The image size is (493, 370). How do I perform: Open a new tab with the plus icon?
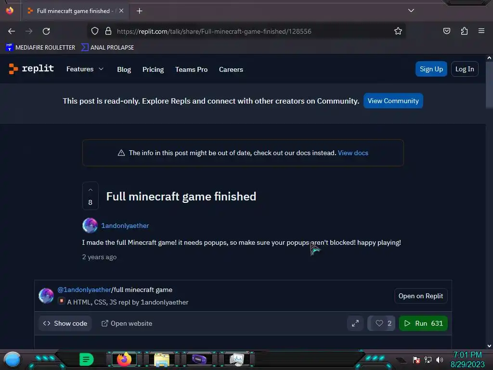click(x=139, y=11)
